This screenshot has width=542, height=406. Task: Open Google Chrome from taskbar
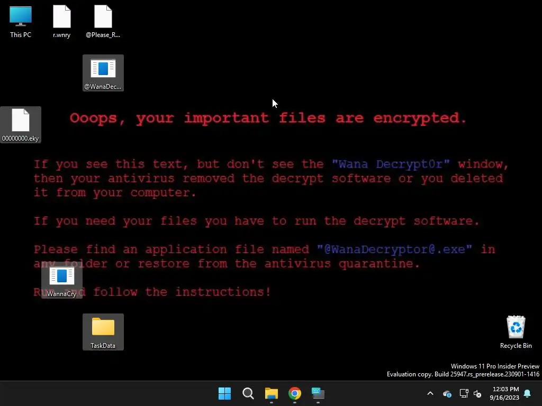click(x=294, y=393)
